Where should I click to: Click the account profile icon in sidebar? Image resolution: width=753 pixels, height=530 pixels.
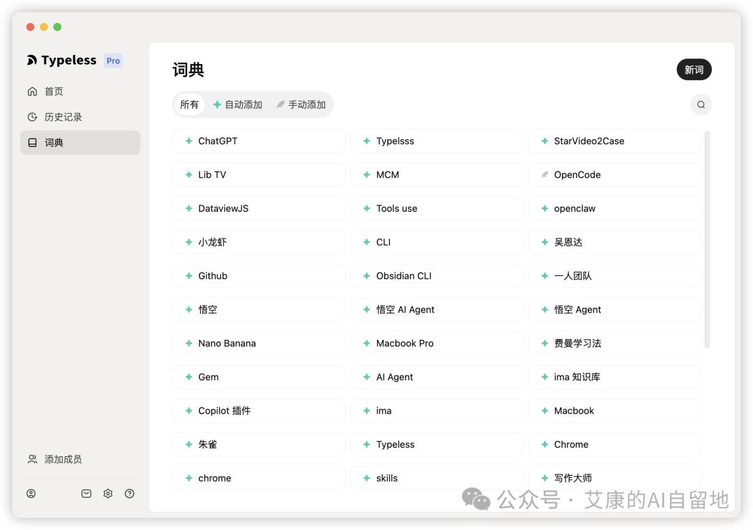(x=31, y=494)
